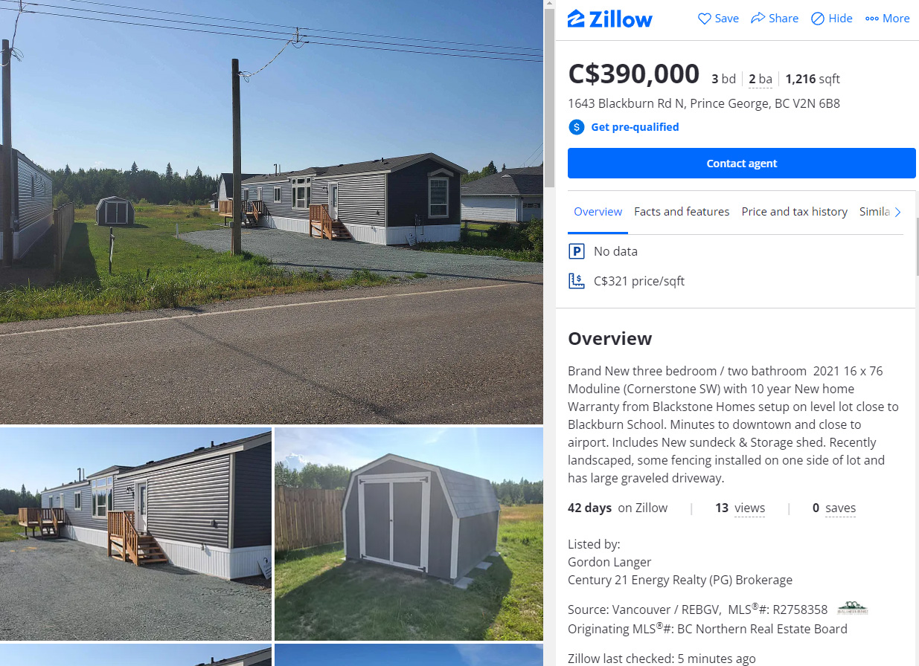919x666 pixels.
Task: Open the storage shed photo
Action: pyautogui.click(x=409, y=533)
